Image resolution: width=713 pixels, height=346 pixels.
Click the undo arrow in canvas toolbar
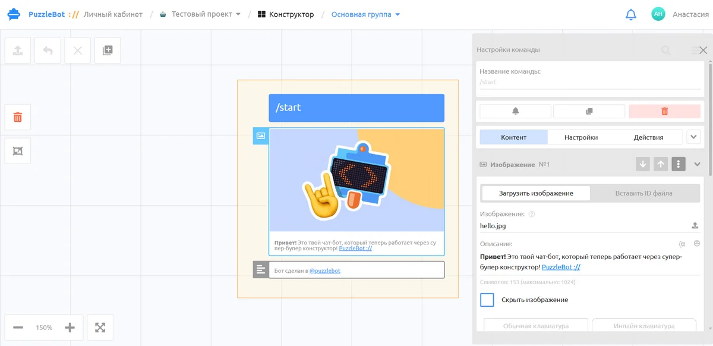48,51
